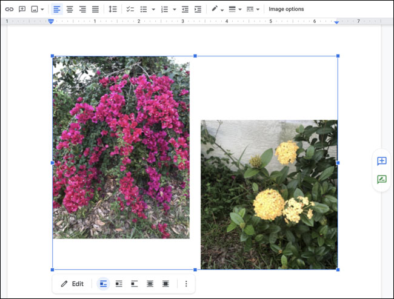Viewport: 394px width, 299px height.
Task: Click top-center resize handle of drawing
Action: point(195,56)
